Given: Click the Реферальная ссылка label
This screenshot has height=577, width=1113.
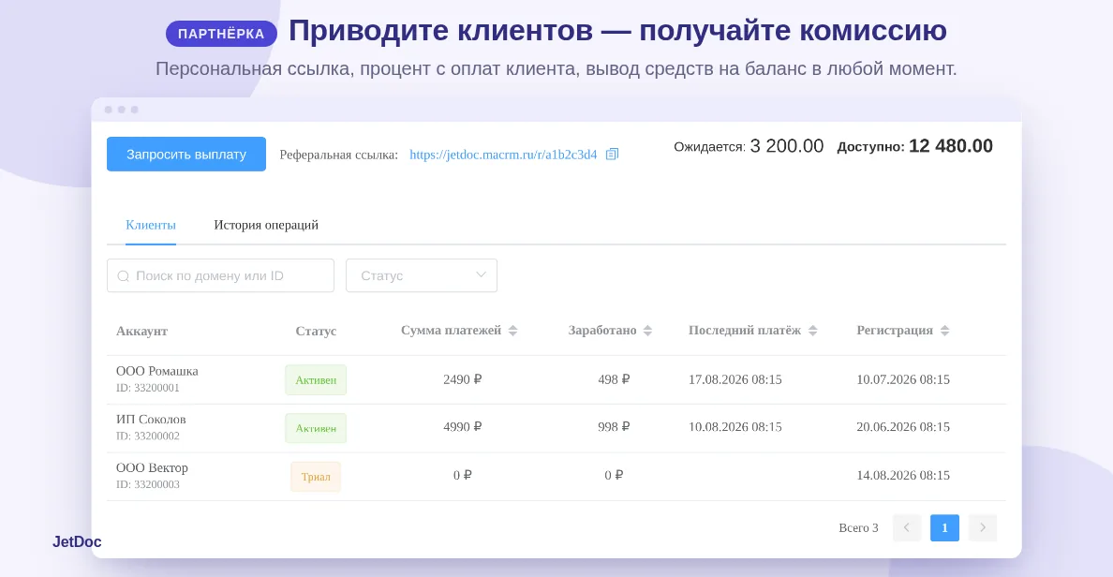Looking at the screenshot, I should [x=338, y=155].
